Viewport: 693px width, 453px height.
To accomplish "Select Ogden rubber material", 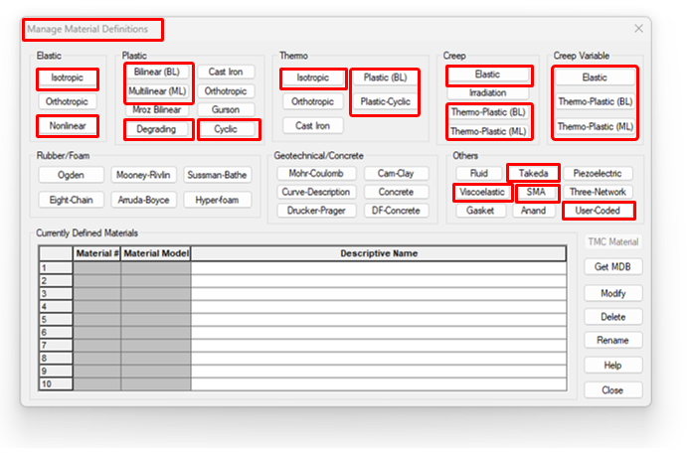I will 72,175.
